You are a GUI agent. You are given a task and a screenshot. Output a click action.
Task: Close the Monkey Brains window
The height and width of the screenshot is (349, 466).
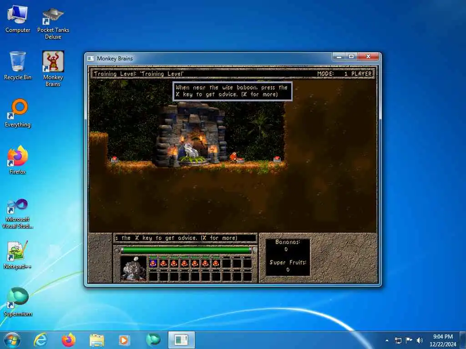pos(368,56)
